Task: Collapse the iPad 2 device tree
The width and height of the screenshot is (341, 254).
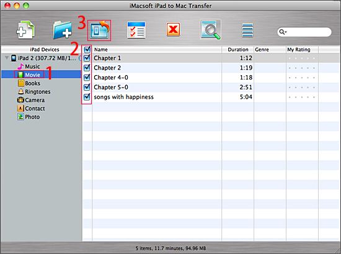Action: pyautogui.click(x=7, y=58)
